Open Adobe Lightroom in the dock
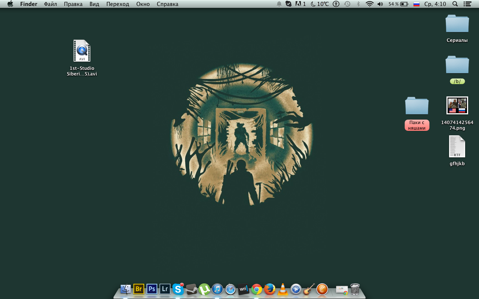 click(165, 289)
